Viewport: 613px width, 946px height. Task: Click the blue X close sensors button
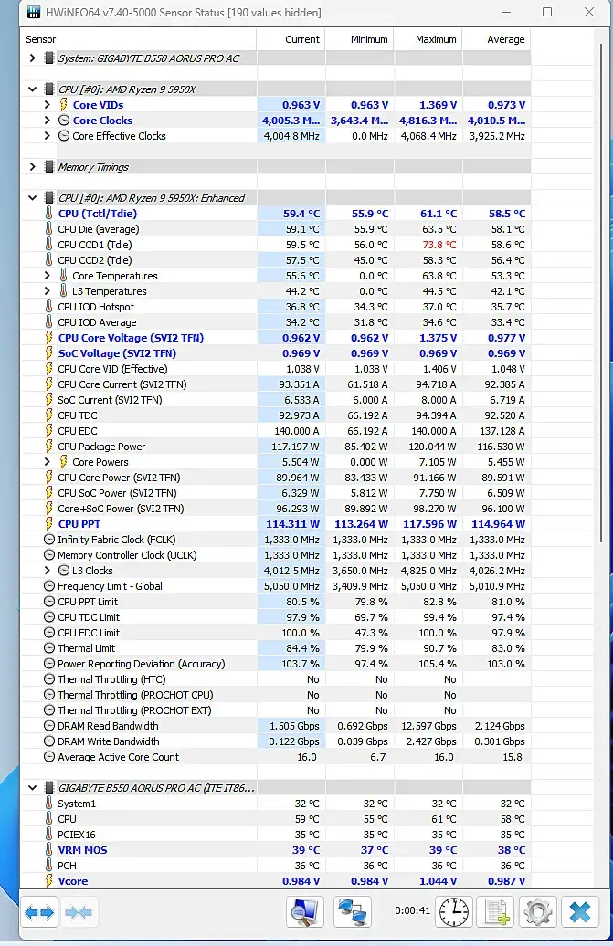click(580, 911)
